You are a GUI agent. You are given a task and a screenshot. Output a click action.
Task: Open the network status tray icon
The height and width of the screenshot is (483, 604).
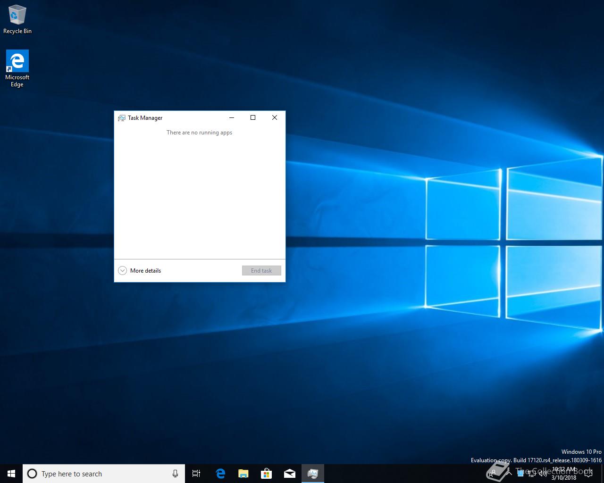point(531,474)
